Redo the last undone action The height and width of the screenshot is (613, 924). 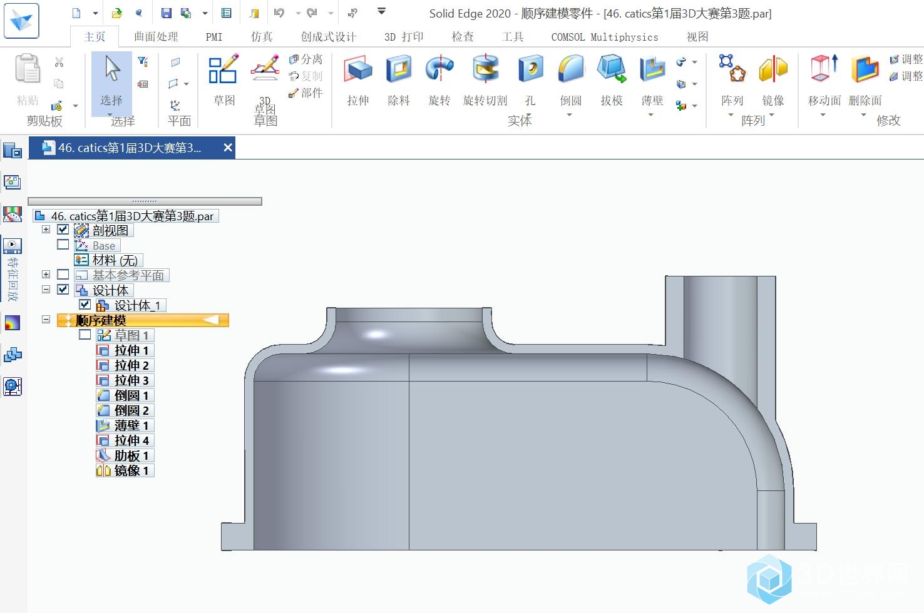click(x=312, y=13)
